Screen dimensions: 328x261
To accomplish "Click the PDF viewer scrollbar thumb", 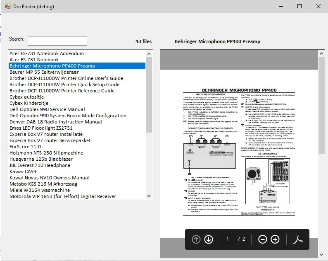I will point(321,106).
